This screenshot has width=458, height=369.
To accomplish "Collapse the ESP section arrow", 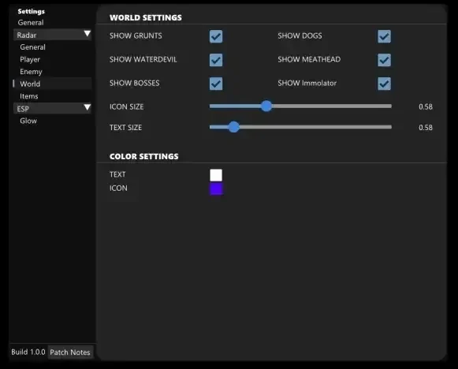I will [87, 107].
